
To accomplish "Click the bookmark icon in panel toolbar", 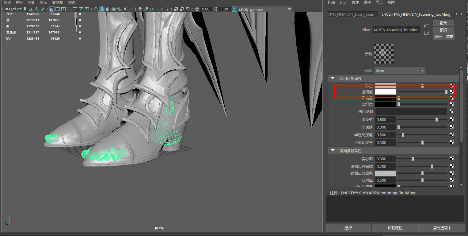I will [25, 9].
